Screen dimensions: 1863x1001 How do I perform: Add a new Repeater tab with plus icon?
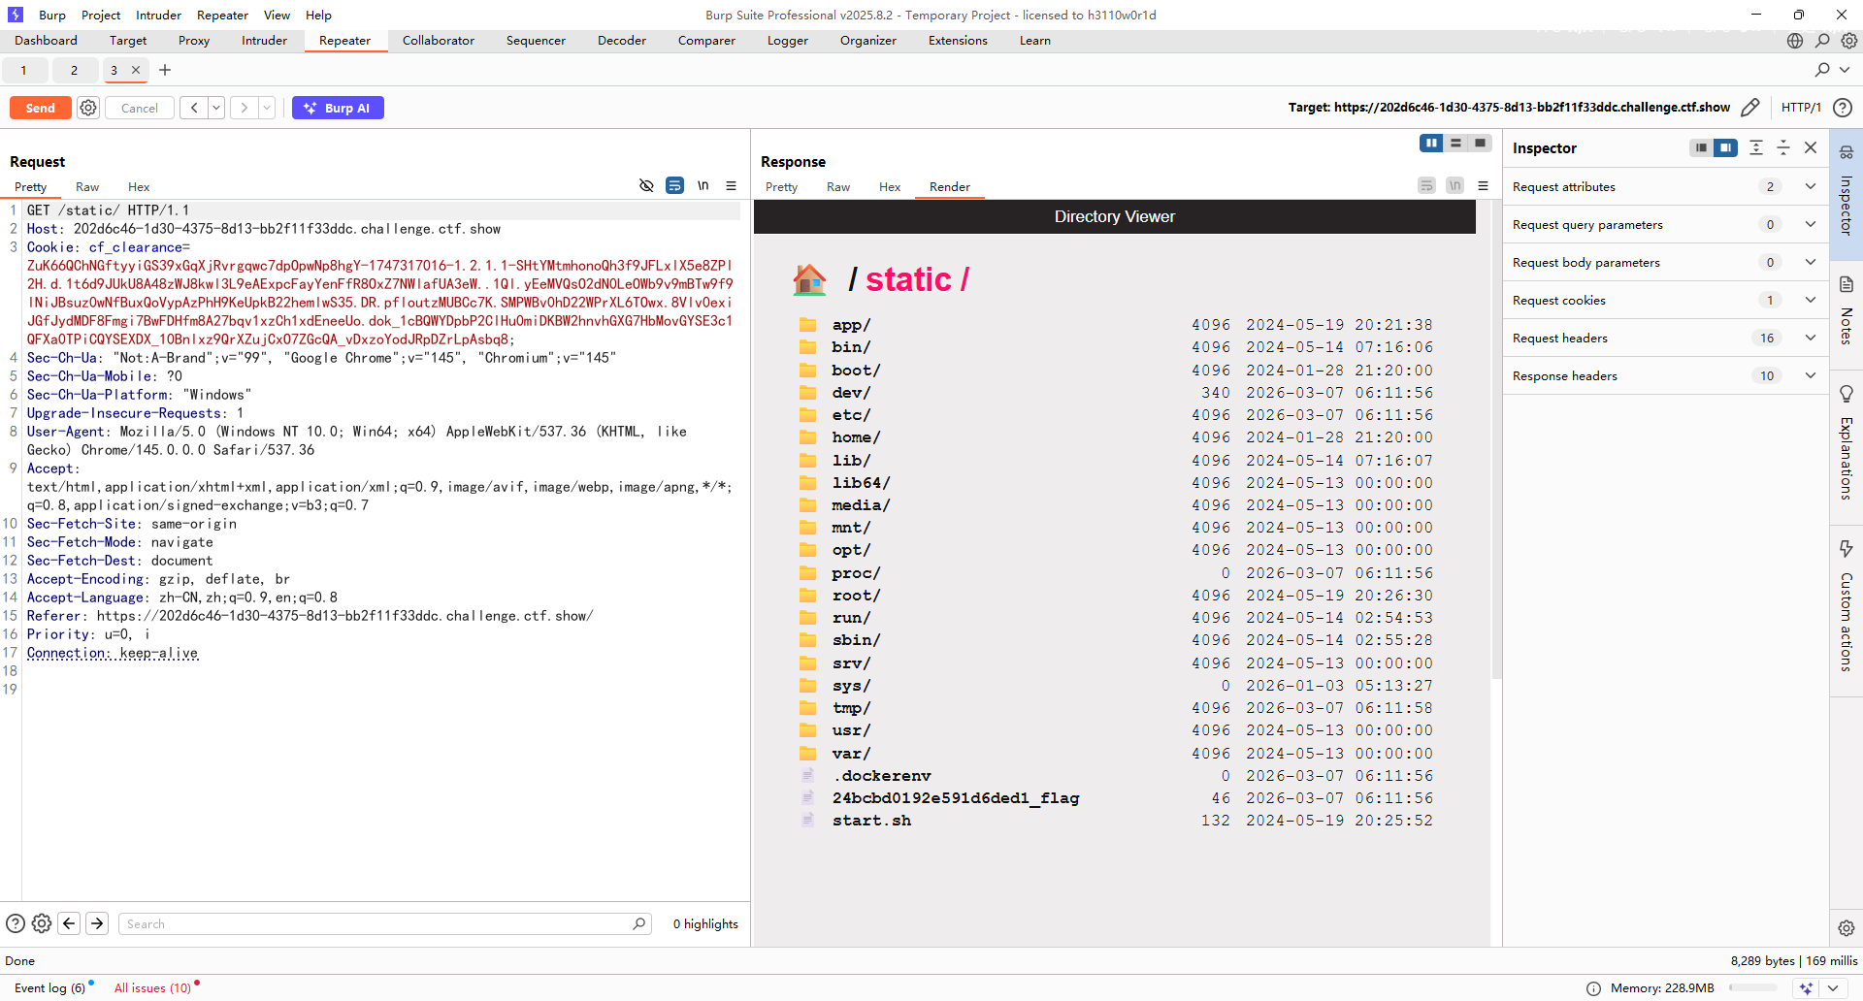165,70
